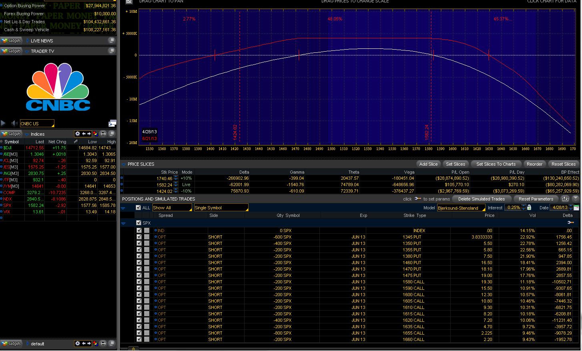Toggle the ALL positions checkbox
The width and height of the screenshot is (582, 351).
click(138, 207)
